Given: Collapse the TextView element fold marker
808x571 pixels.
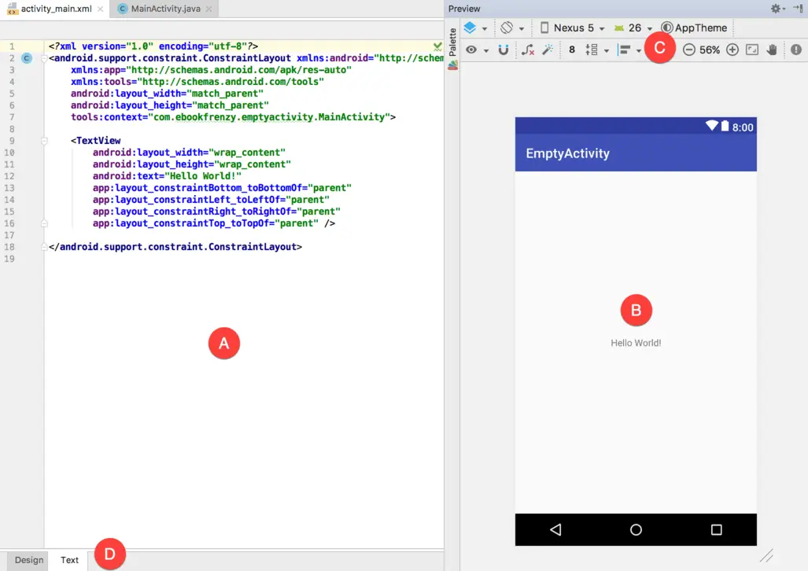Looking at the screenshot, I should 44,141.
